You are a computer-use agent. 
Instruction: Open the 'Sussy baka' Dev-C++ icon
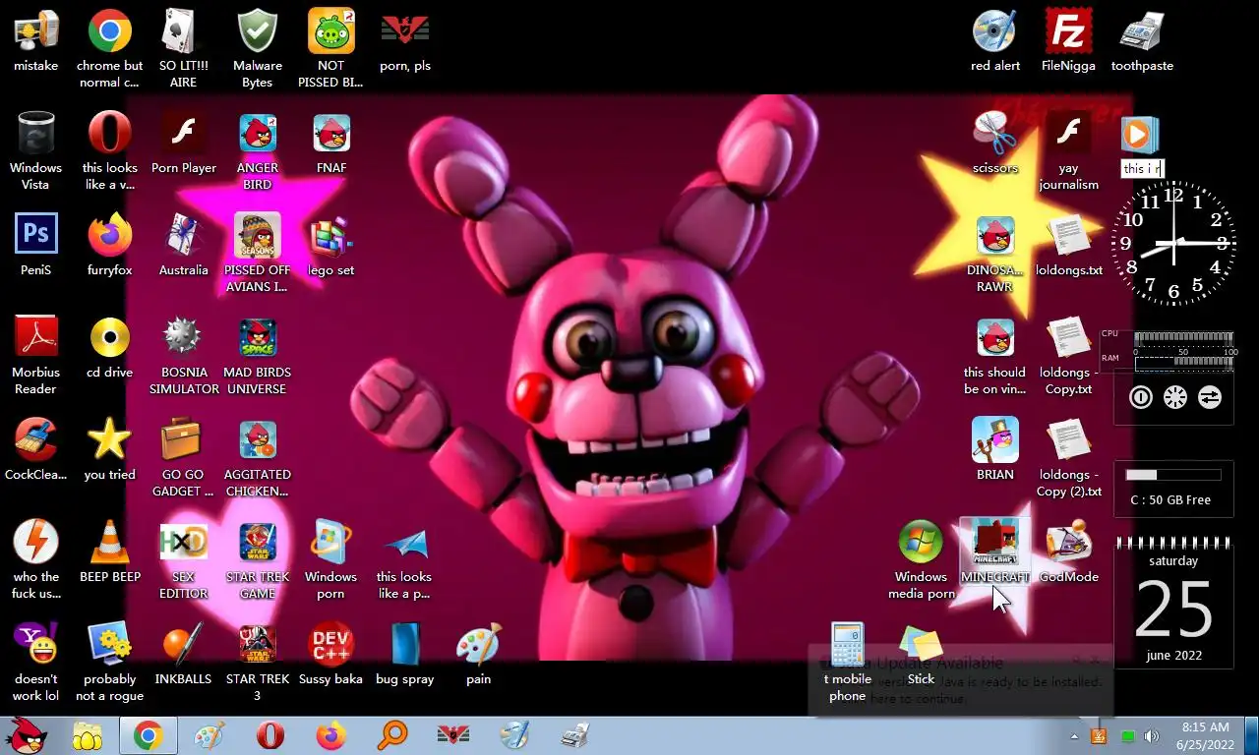(x=331, y=655)
